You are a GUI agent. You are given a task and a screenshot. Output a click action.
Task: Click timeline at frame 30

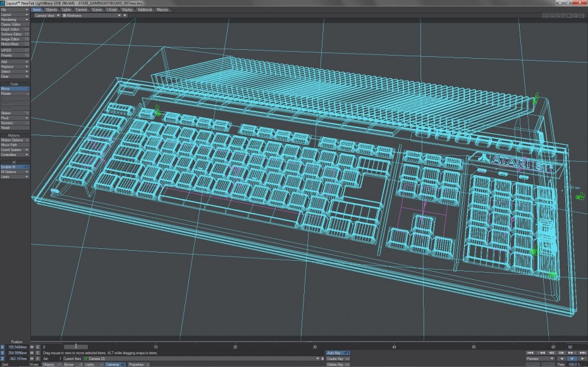click(x=314, y=347)
